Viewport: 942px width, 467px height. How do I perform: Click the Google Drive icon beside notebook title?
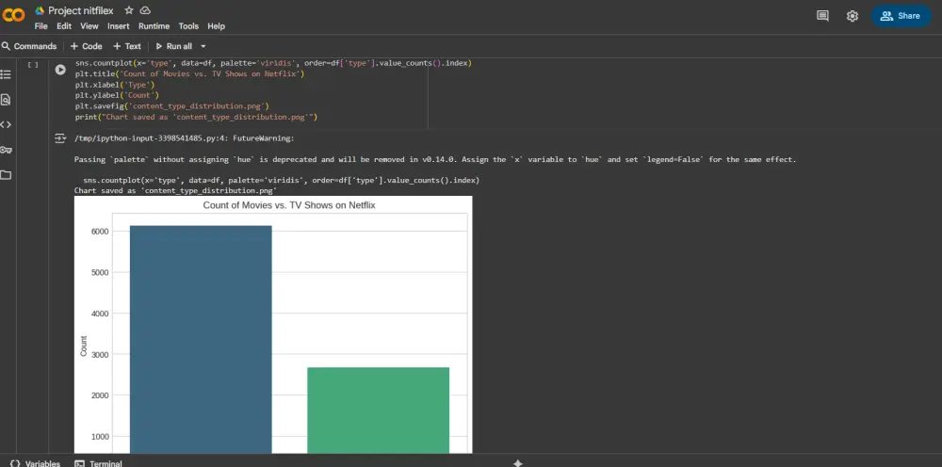tap(40, 10)
